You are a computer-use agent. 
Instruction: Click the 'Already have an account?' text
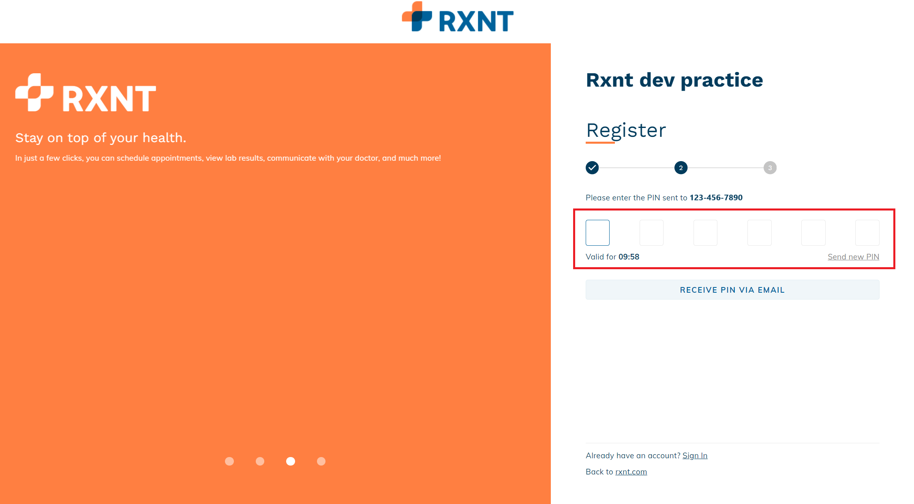click(x=633, y=455)
